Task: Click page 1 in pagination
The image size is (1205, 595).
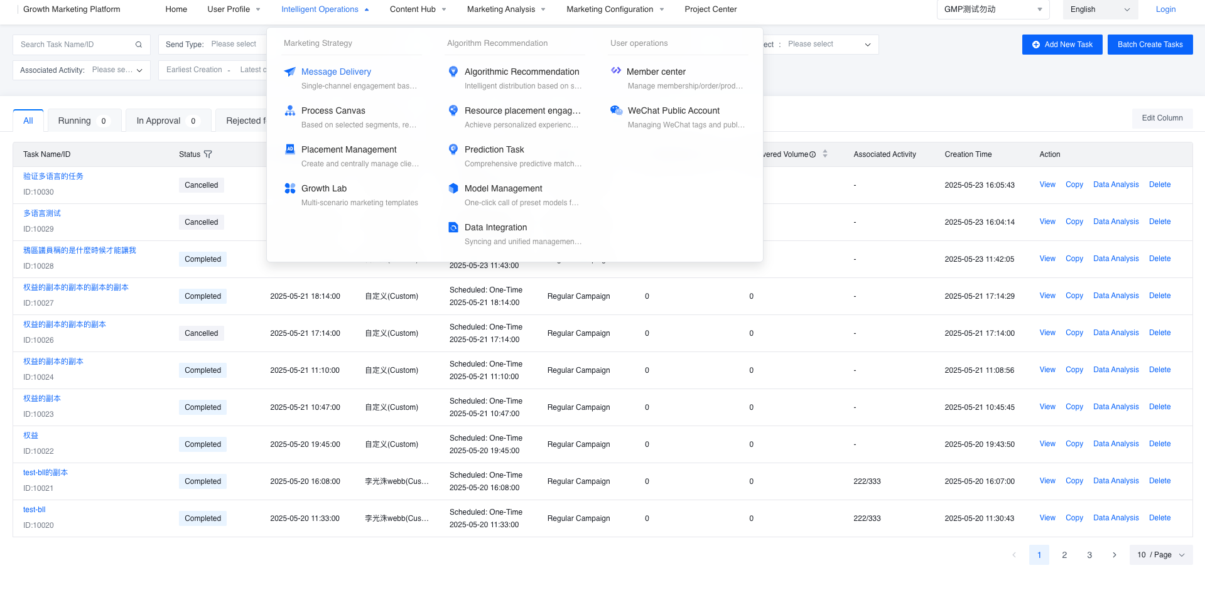Action: [1039, 555]
